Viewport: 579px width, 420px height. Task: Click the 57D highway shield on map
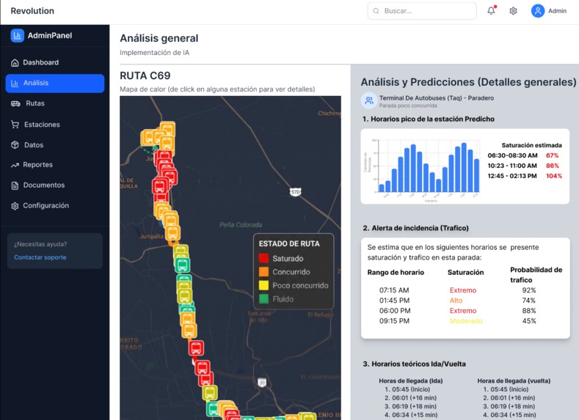click(x=295, y=192)
